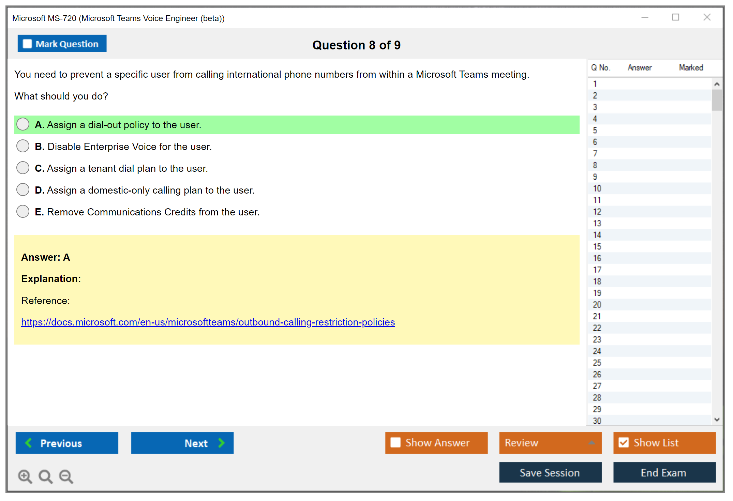The width and height of the screenshot is (733, 501).
Task: Click the zoom out magnifier icon
Action: click(x=66, y=476)
